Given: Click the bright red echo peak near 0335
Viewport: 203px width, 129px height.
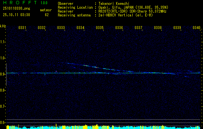Looking at the screenshot, I should [x=96, y=67].
